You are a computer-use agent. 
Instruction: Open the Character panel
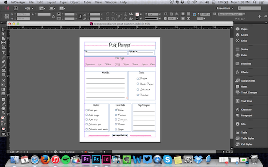point(244,109)
